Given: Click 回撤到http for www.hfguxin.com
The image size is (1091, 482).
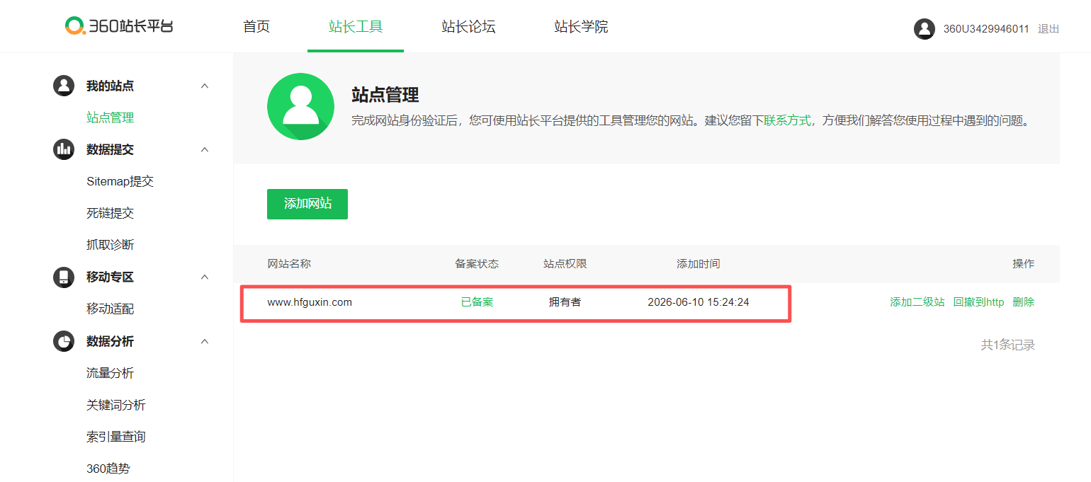Looking at the screenshot, I should click(978, 302).
